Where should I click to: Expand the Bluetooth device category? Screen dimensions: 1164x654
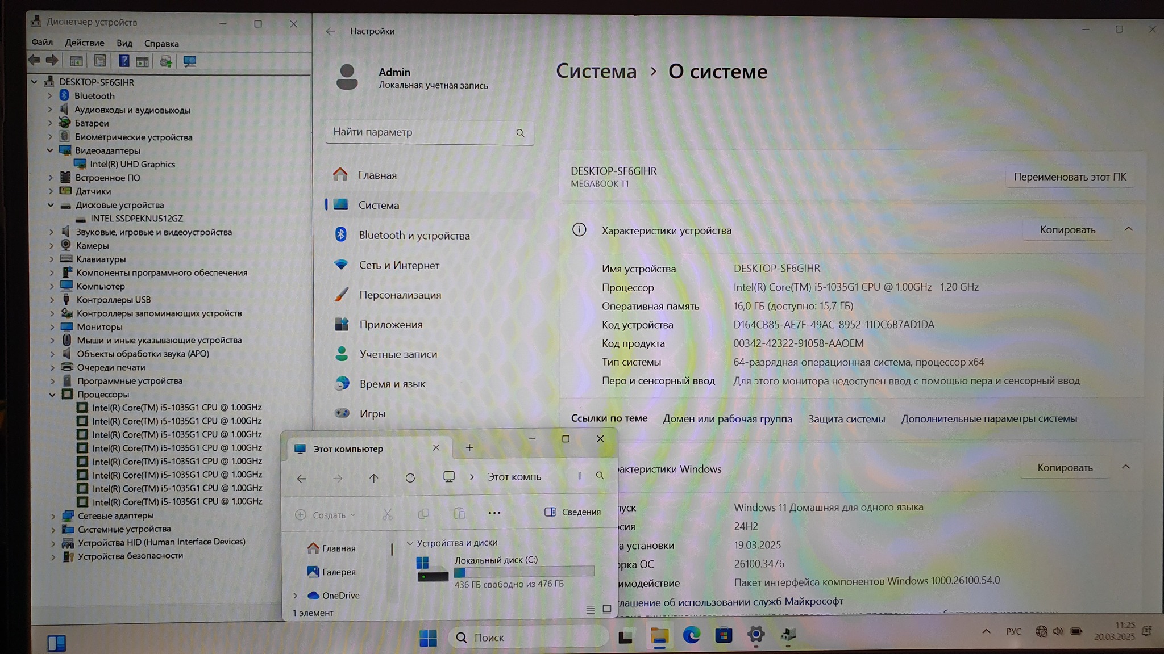[50, 96]
